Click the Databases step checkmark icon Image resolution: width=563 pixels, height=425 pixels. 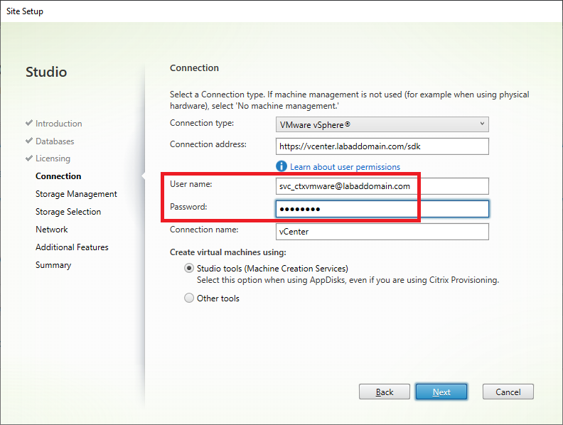29,141
